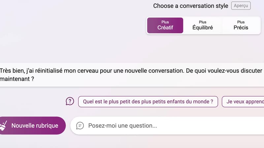Click the broom icon on Nouvelle rubrique
Image resolution: width=264 pixels, height=148 pixels.
pyautogui.click(x=4, y=125)
